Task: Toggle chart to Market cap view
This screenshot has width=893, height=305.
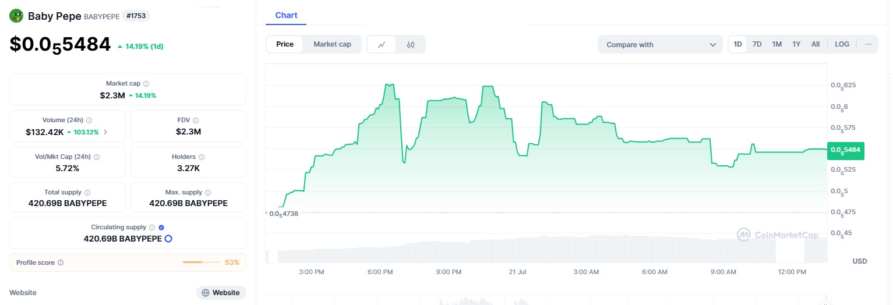Action: (x=332, y=44)
